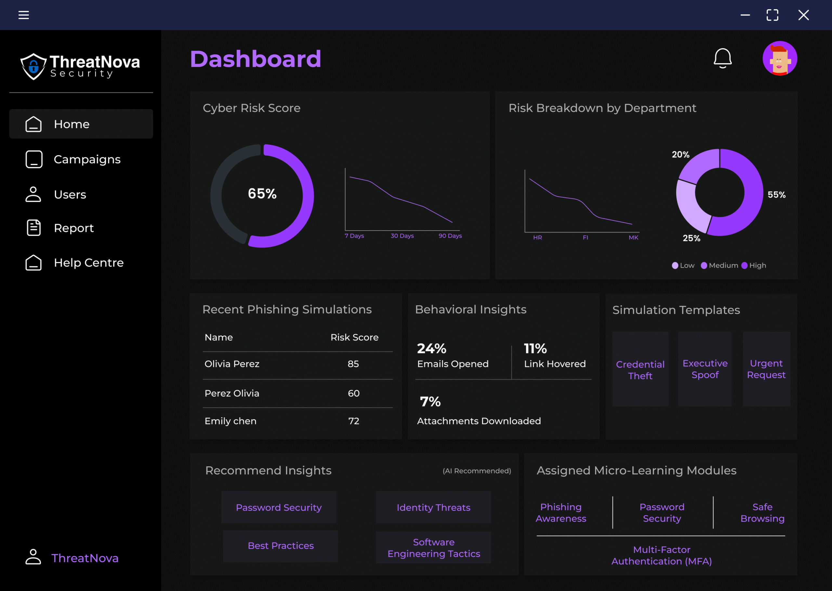
Task: Click the Cyber Risk Score trend chart
Action: click(402, 199)
